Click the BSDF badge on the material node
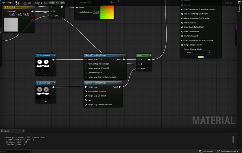 coord(201,57)
